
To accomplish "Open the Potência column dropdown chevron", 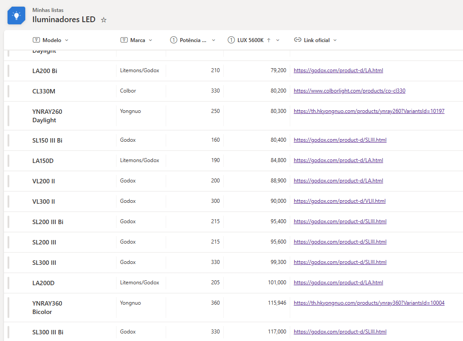I will (214, 40).
